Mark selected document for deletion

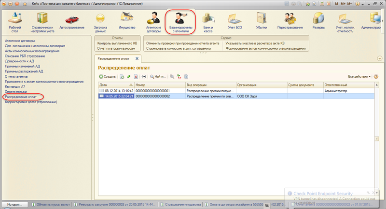pos(136,76)
